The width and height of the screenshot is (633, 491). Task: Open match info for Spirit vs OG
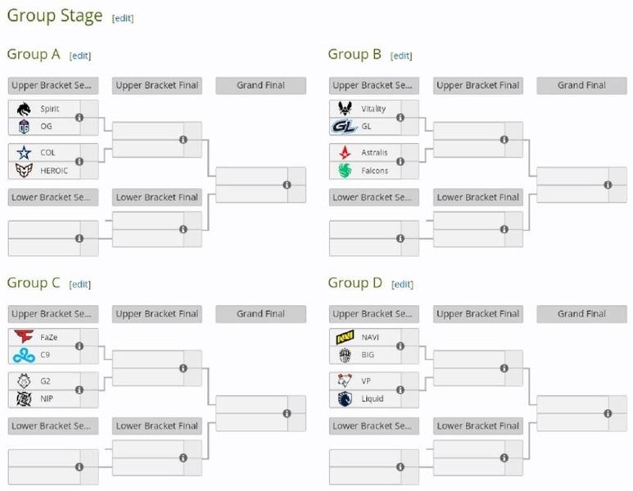pyautogui.click(x=79, y=118)
